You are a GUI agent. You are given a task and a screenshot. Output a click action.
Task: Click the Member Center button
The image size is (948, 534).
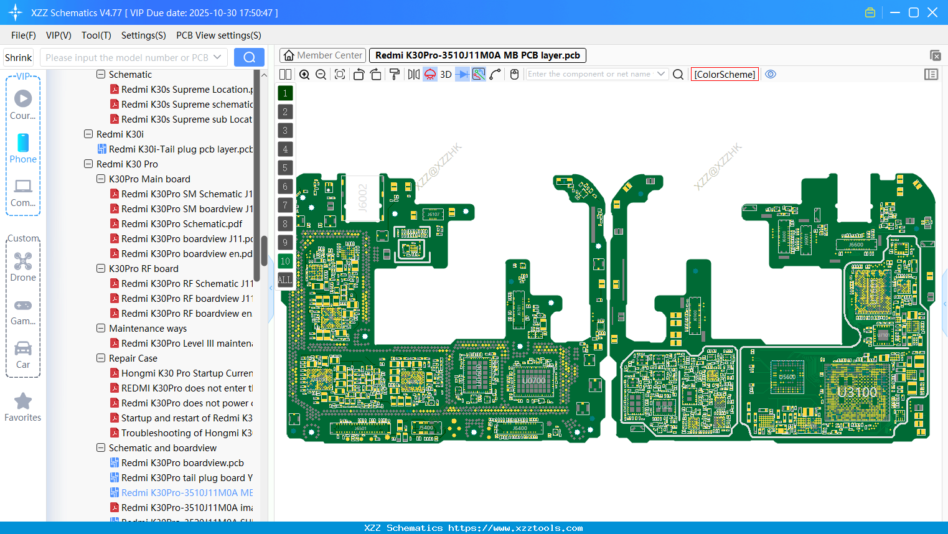[322, 55]
